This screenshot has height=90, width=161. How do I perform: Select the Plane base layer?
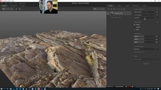(119, 17)
